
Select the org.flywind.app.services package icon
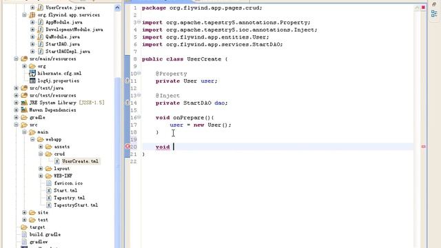tap(32, 15)
